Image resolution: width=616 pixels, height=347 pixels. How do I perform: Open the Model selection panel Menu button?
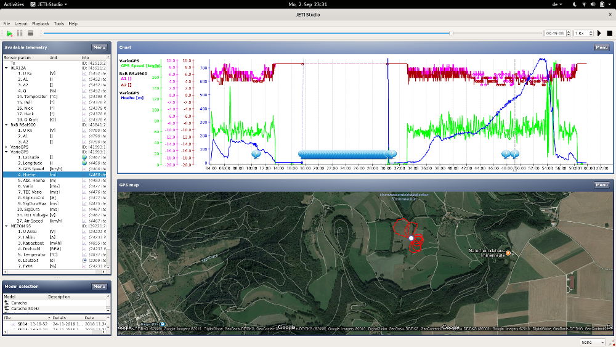click(99, 287)
